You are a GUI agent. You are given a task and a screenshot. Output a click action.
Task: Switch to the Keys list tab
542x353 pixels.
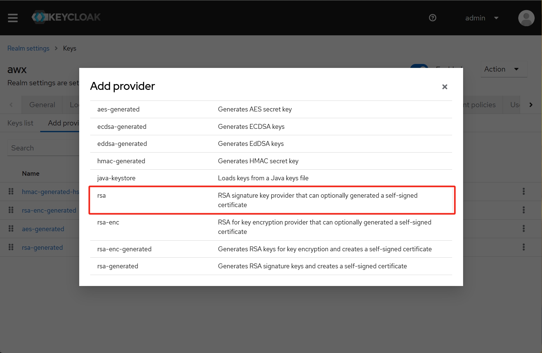[20, 123]
